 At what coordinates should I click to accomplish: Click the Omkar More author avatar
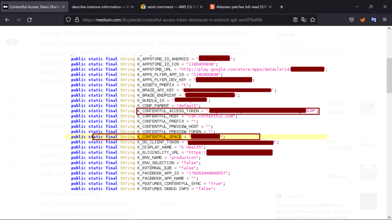(x=279, y=196)
